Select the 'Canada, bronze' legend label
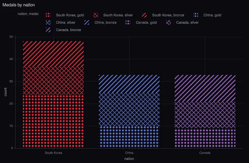Screen dimensions: 249x163 click(x=68, y=30)
